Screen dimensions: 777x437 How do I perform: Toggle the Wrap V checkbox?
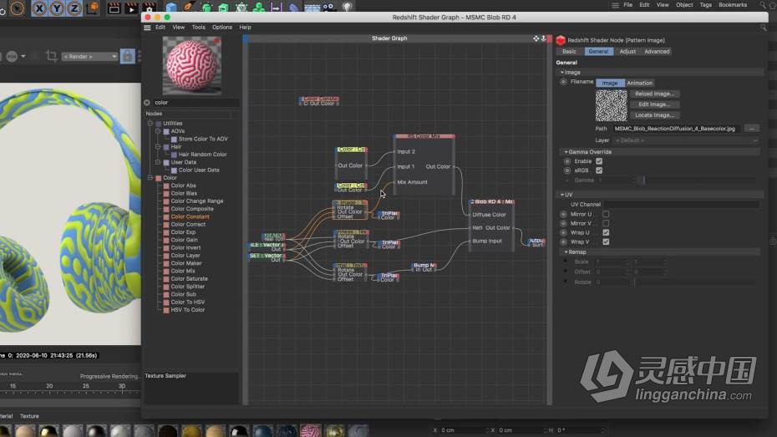pos(606,241)
